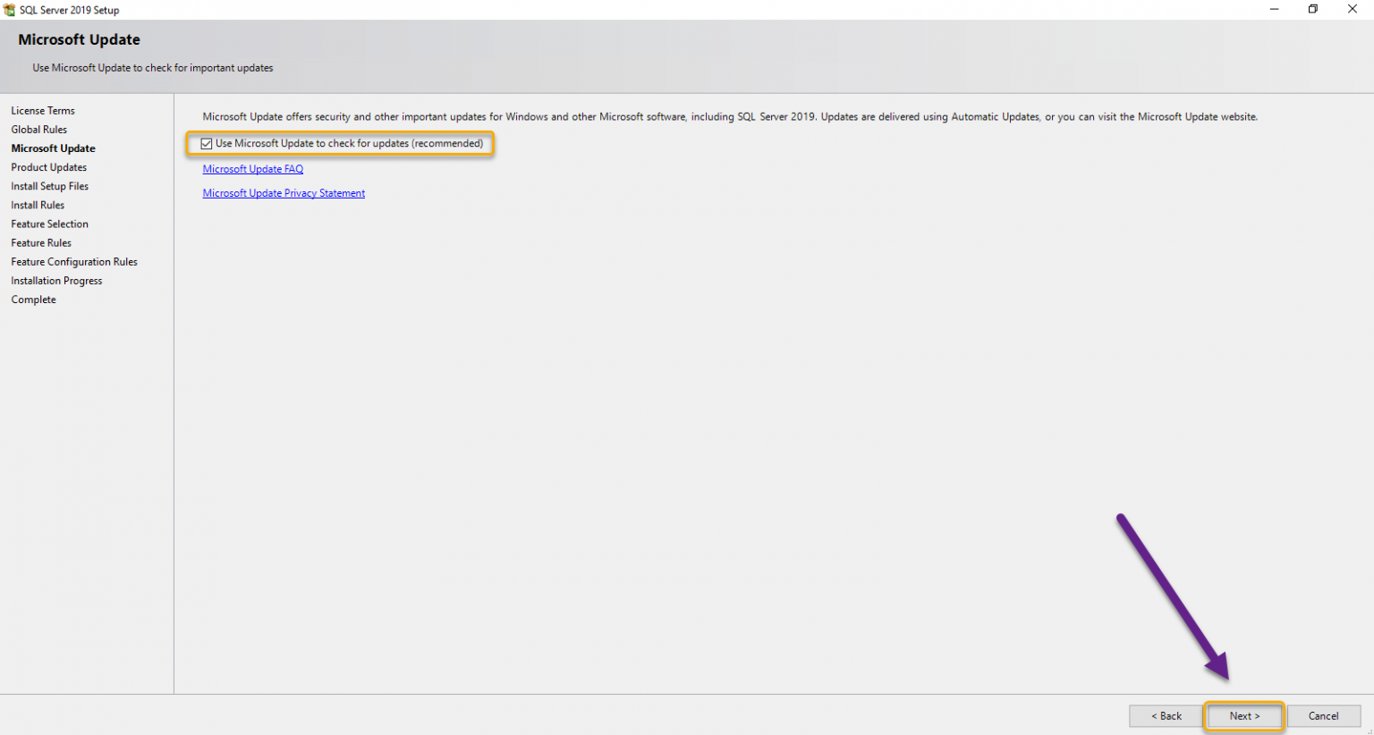Restore down the setup window
1374x735 pixels.
[x=1312, y=9]
